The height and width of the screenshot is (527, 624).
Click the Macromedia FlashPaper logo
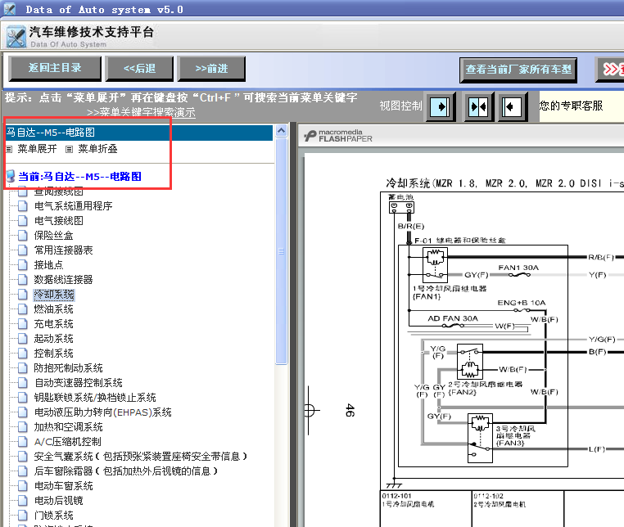[338, 136]
